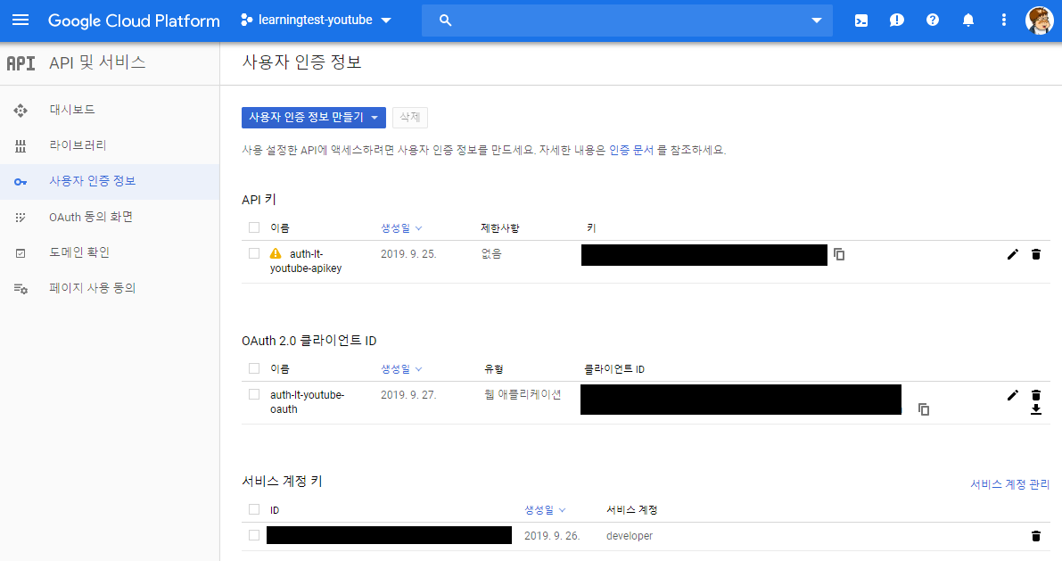Open 사용자 인증 정보 만들기 dropdown
The width and height of the screenshot is (1062, 561).
tap(314, 117)
